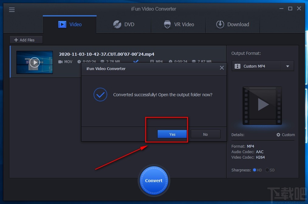Screen dimensions: 308x204
Task: Click the Download arrow icon
Action: 220,24
